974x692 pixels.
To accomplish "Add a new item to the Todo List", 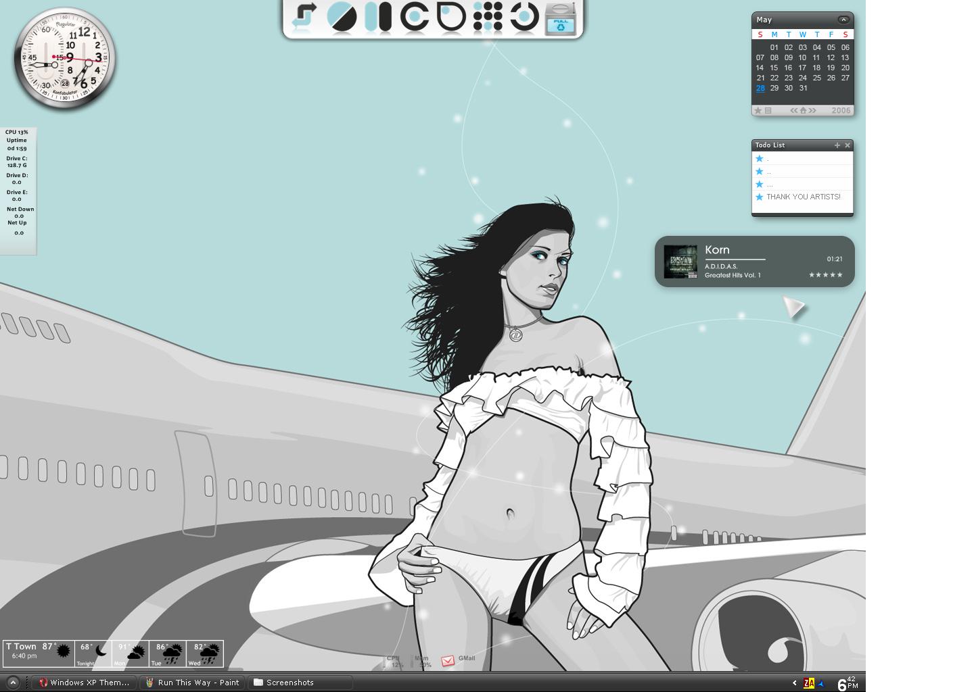I will (837, 145).
